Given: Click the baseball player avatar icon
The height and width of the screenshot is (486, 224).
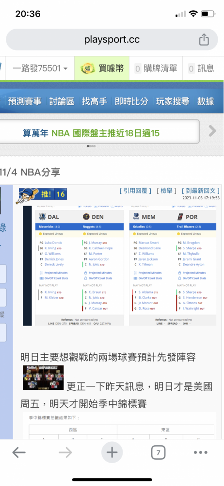Looking at the screenshot, I should pyautogui.click(x=28, y=195).
